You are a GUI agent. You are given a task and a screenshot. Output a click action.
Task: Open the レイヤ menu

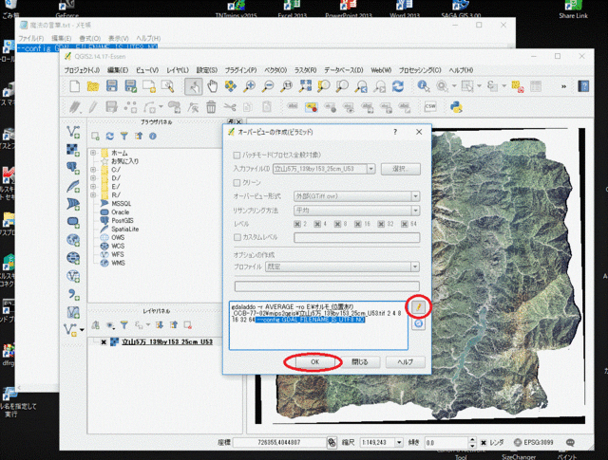(x=178, y=70)
